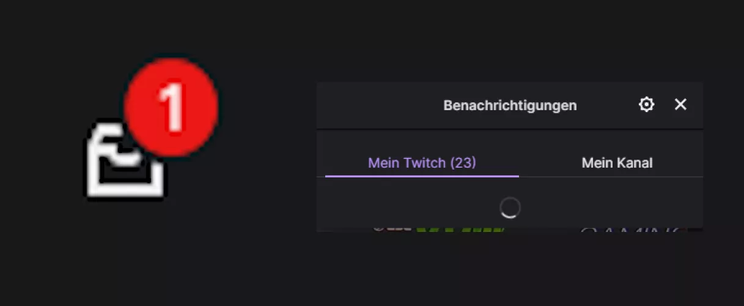The height and width of the screenshot is (306, 744).
Task: Switch to the Mein Twitch (23) tab
Action: click(x=422, y=163)
